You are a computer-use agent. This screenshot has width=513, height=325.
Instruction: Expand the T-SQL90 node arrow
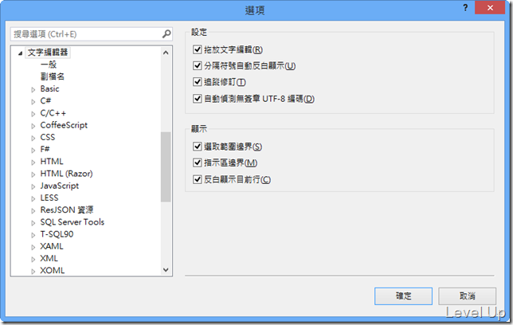pos(33,235)
